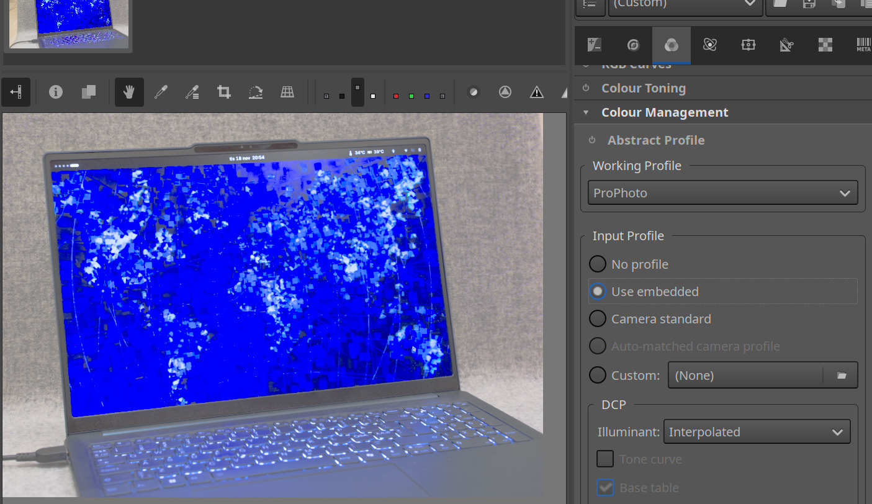Viewport: 872px width, 504px height.
Task: Toggle before/after view icon
Action: coord(88,92)
